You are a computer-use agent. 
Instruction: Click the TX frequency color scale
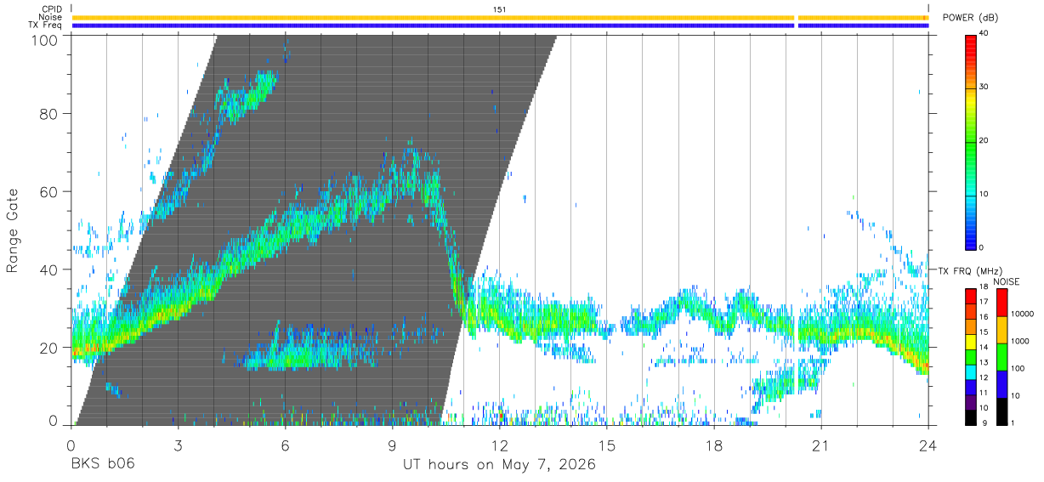tap(971, 356)
